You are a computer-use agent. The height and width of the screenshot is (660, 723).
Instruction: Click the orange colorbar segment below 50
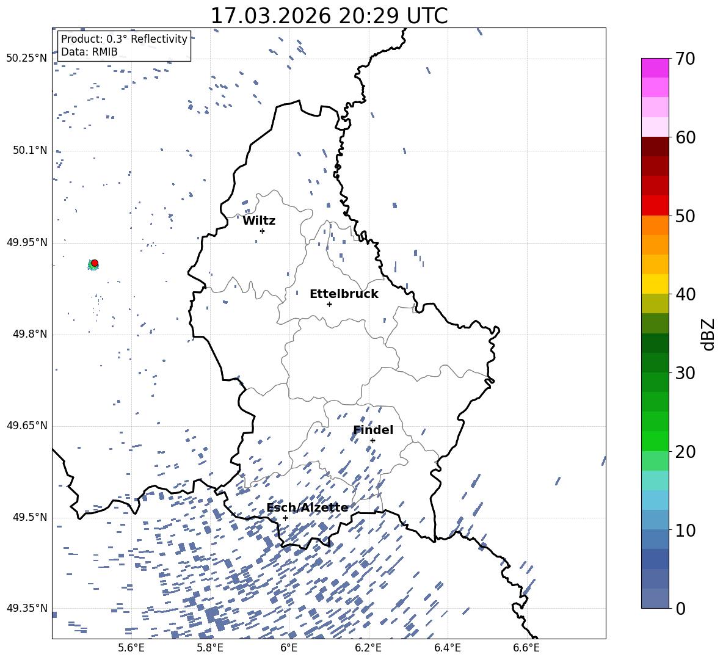655,225
